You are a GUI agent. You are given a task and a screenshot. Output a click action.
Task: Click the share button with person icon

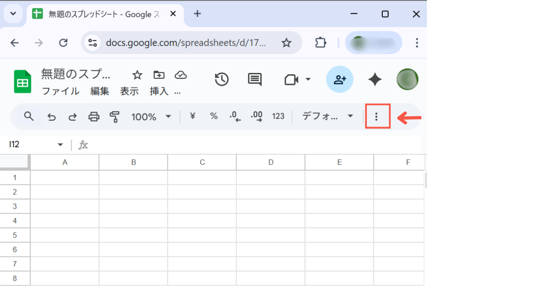(x=339, y=79)
